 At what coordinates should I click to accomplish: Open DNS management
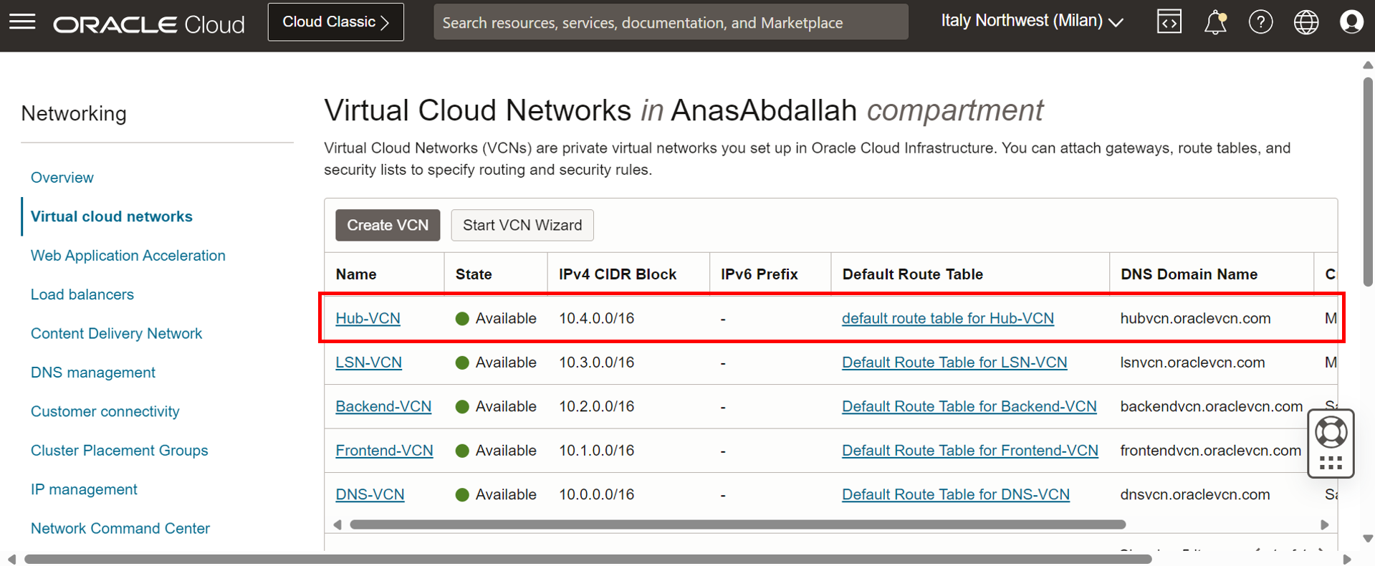click(92, 373)
